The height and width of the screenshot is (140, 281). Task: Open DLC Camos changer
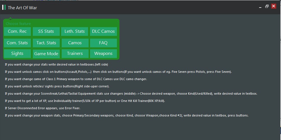103,31
